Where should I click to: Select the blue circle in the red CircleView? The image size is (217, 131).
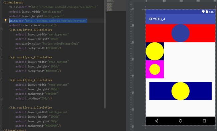point(181,33)
